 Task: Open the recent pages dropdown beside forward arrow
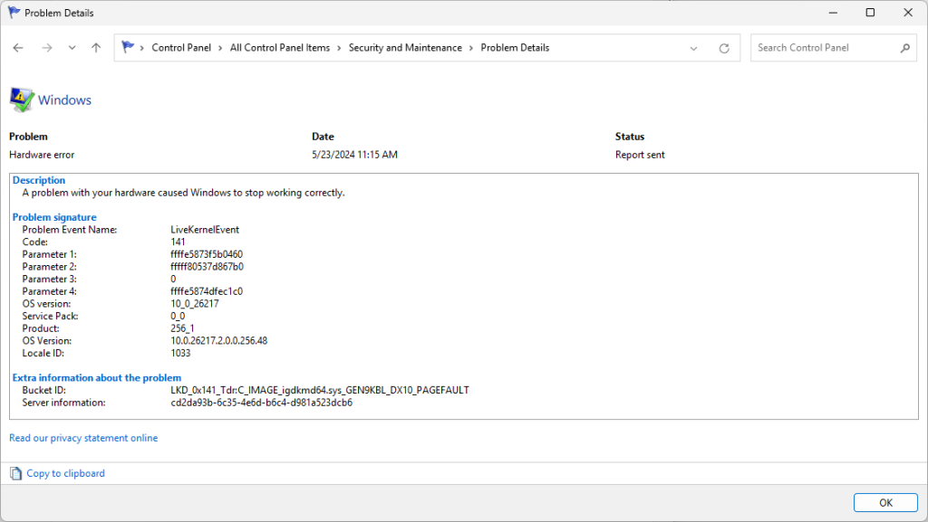click(70, 47)
